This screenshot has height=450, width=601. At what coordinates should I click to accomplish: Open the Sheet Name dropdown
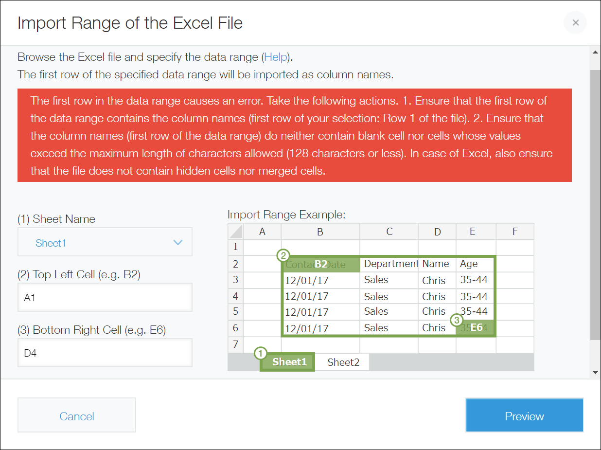(105, 242)
